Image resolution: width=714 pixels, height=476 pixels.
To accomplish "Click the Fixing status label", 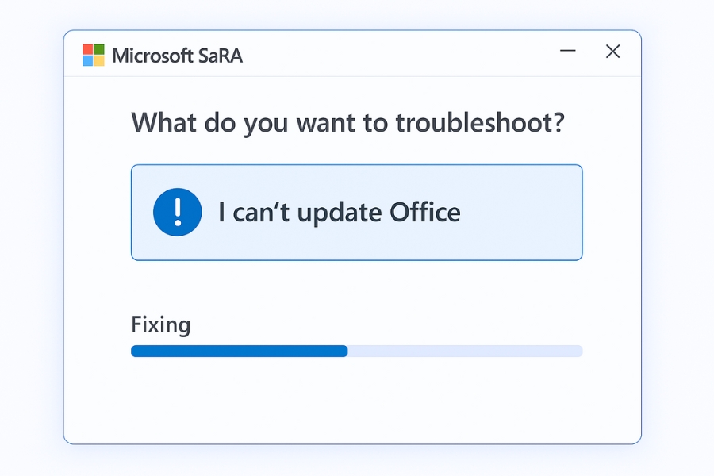I will click(x=160, y=324).
